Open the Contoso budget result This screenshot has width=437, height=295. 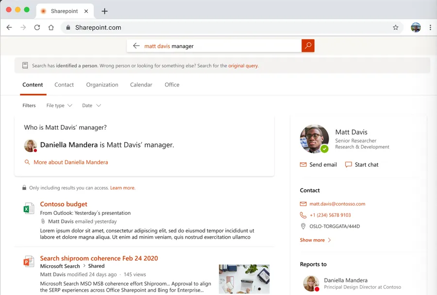coord(64,204)
